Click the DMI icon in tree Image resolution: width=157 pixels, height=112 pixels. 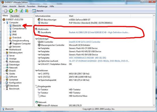click(x=10, y=32)
